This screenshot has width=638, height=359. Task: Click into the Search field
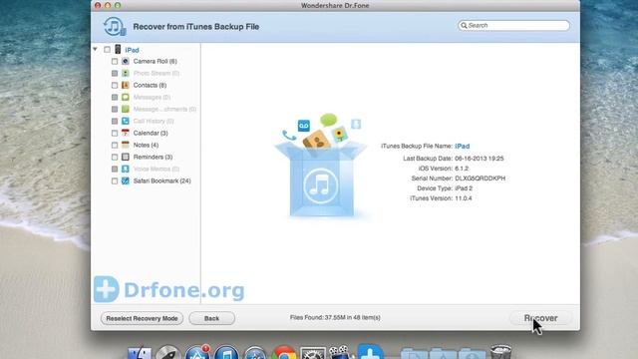(x=513, y=25)
